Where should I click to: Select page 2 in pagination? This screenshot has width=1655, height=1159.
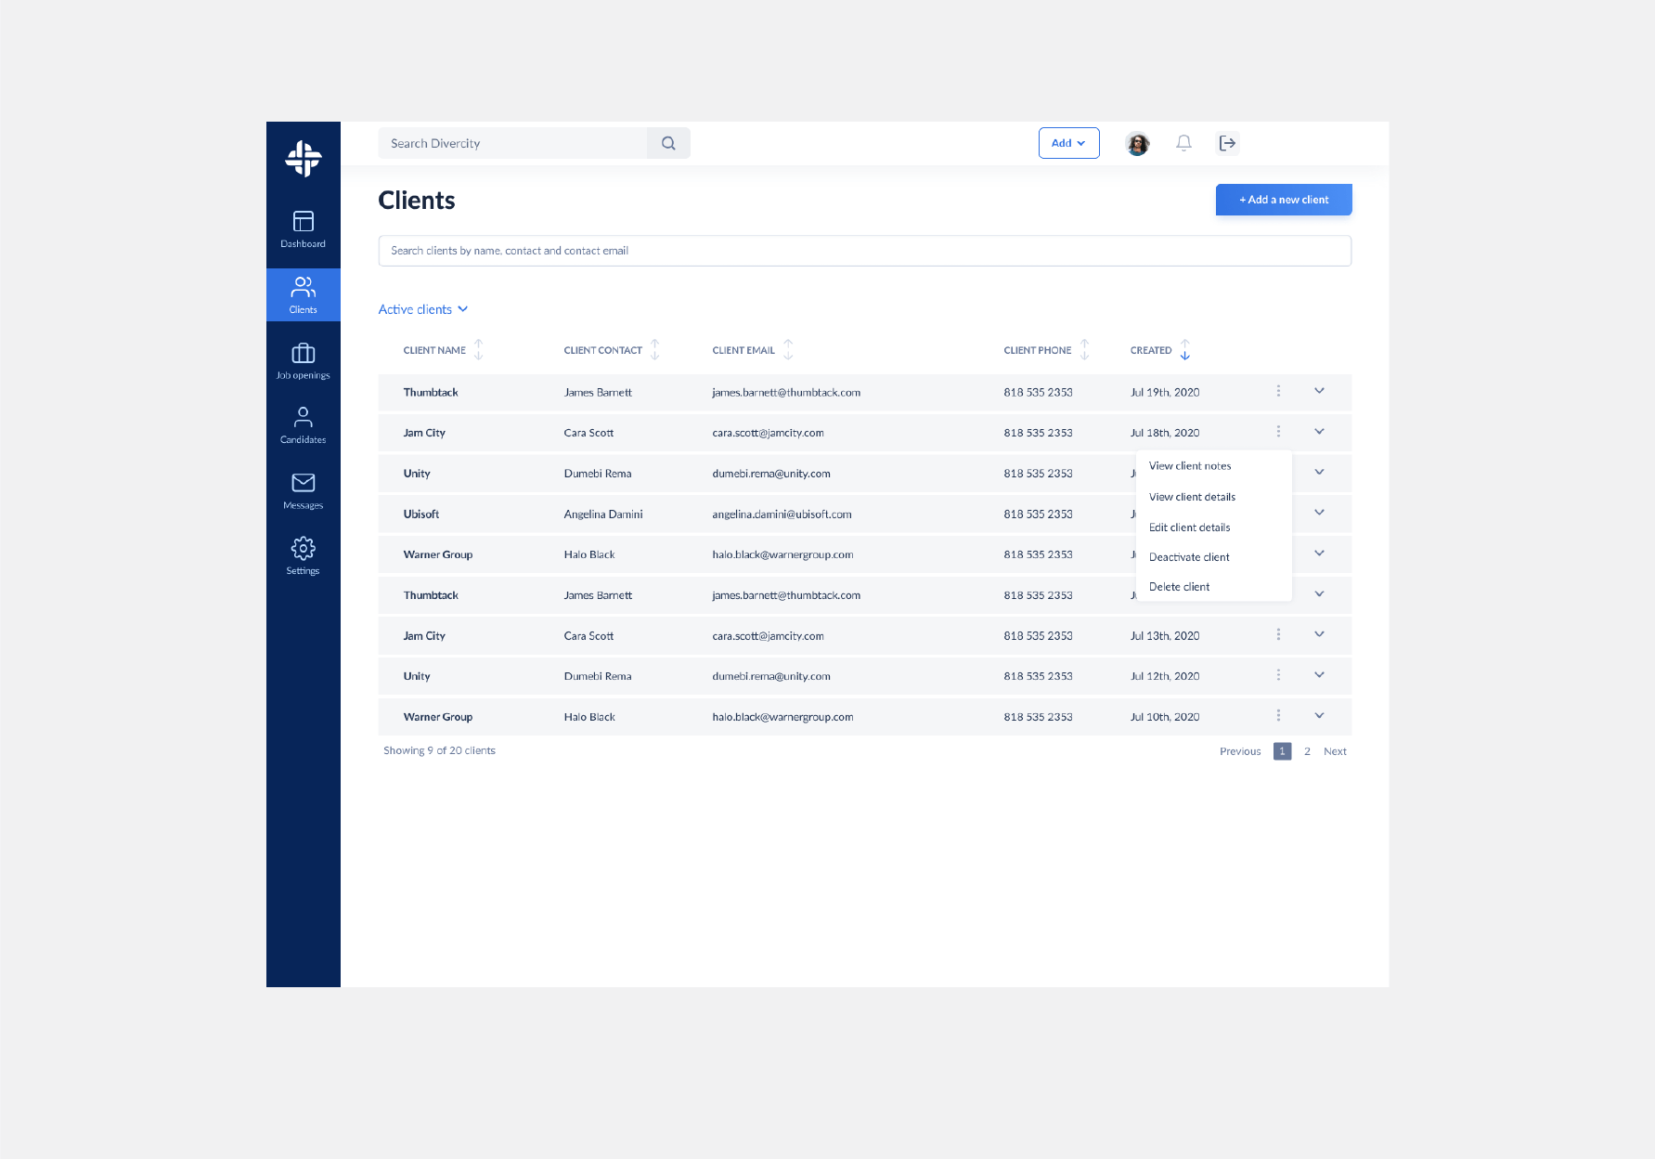click(1307, 751)
